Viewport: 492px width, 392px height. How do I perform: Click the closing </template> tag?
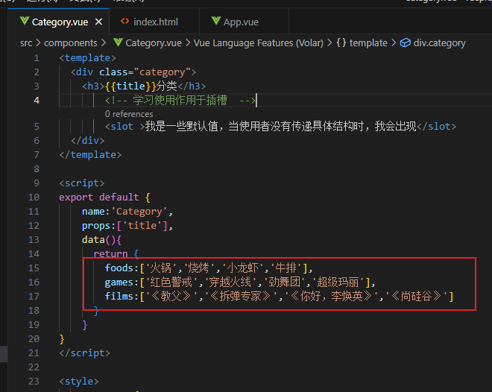click(90, 155)
